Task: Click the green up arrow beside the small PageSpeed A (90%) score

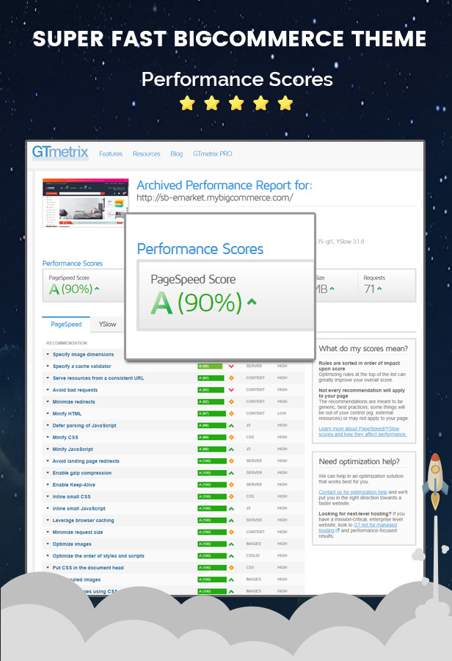Action: (x=97, y=289)
